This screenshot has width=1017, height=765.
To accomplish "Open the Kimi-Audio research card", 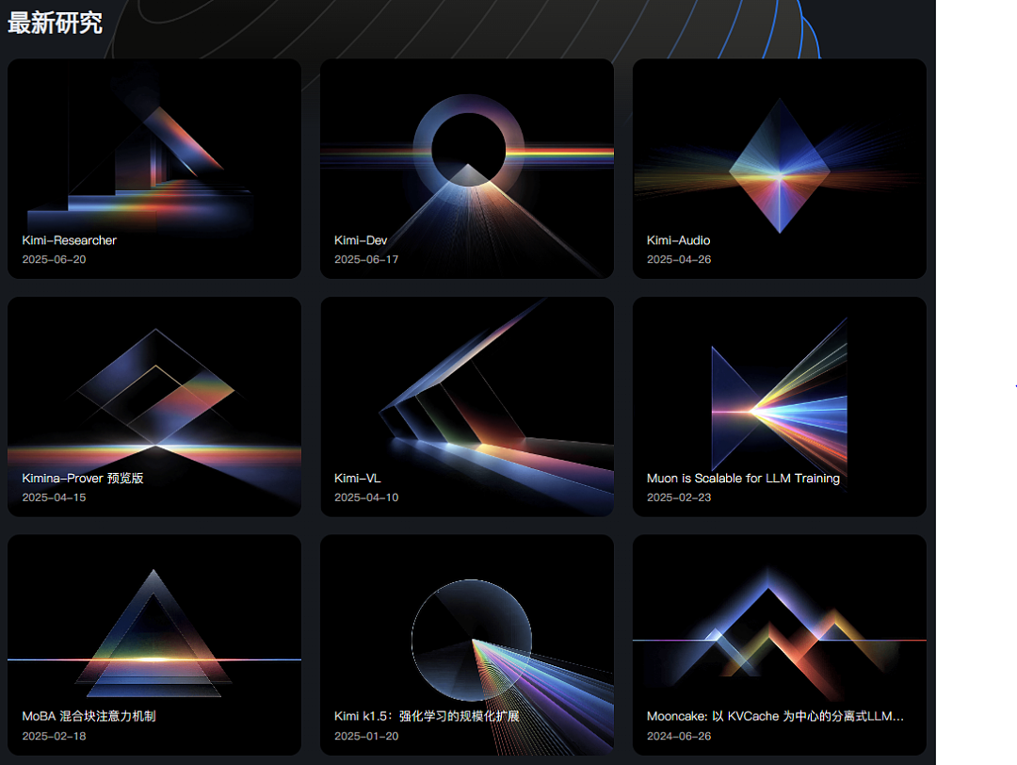I will tap(780, 169).
